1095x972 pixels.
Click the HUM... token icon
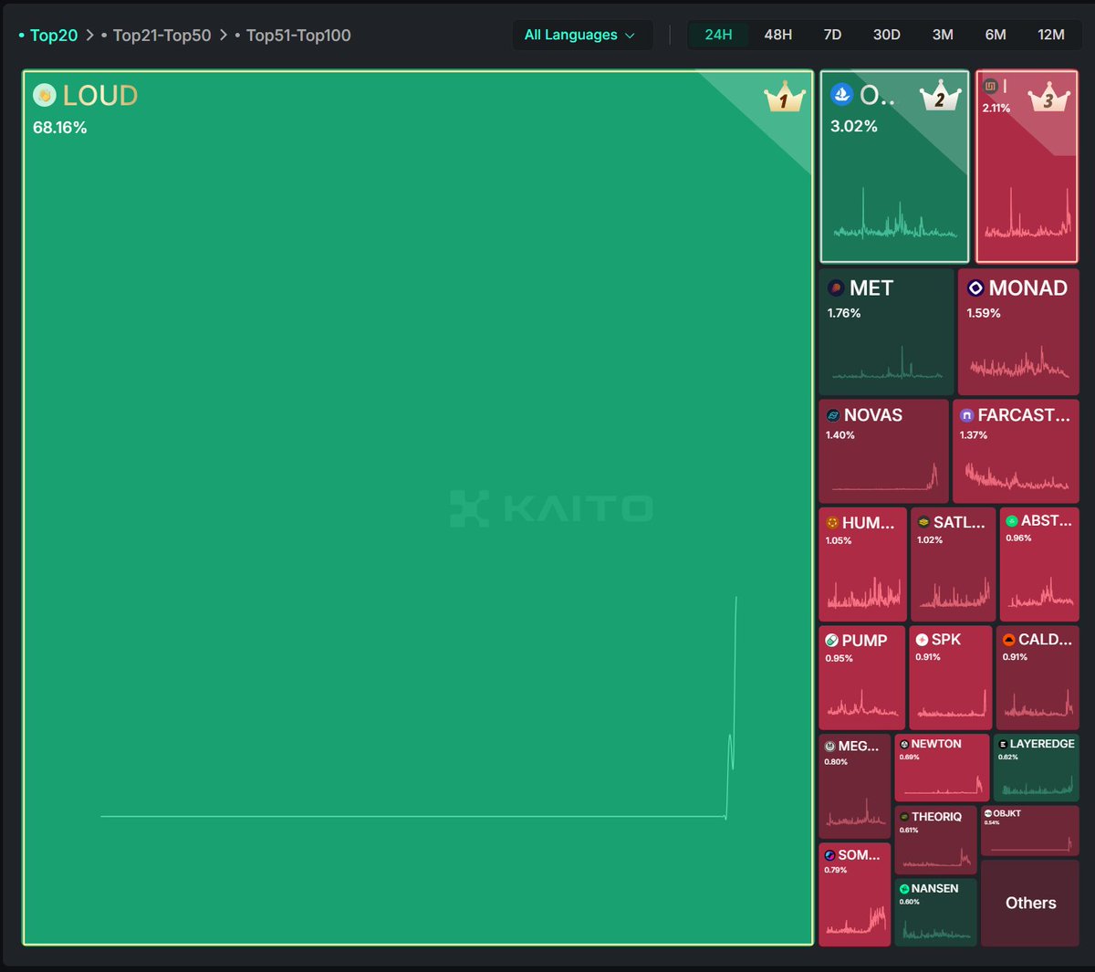coord(832,523)
